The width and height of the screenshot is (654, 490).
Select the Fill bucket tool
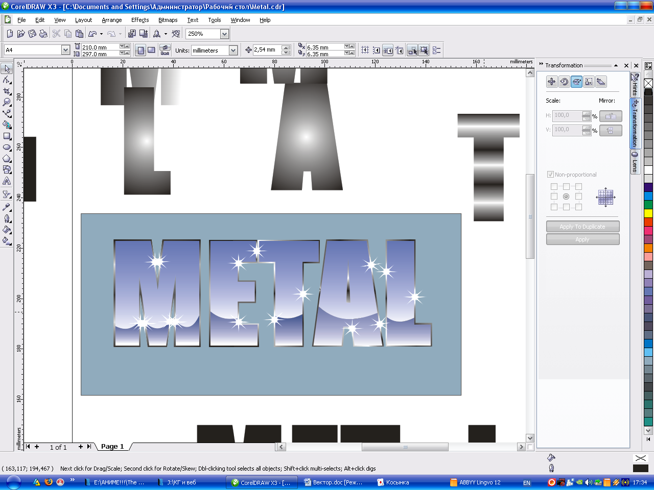pyautogui.click(x=7, y=229)
